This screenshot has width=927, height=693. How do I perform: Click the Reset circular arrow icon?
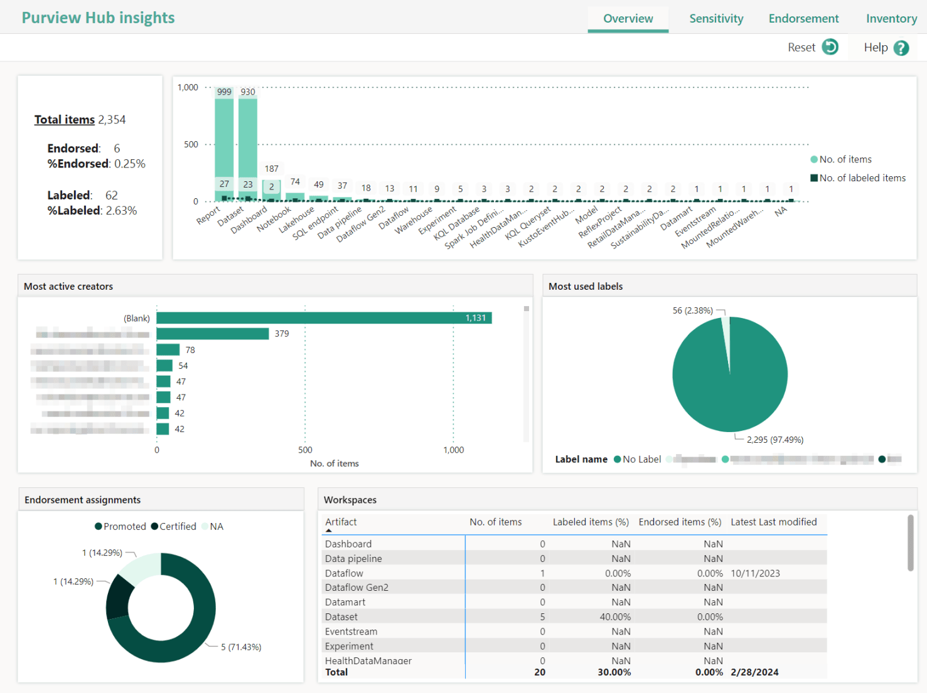[831, 46]
